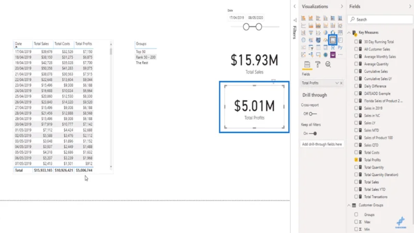The image size is (414, 233).
Task: Switch to the Fields tab of visualization pane
Action: coord(307,64)
